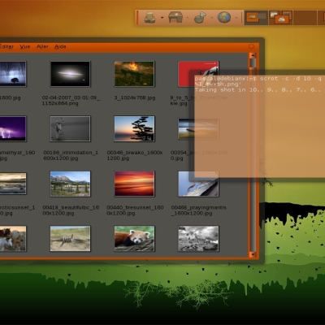Image resolution: width=325 pixels, height=325 pixels.
Task: Click file name 00418_beautifulbc_1600x1200.jpg
Action: (x=71, y=210)
